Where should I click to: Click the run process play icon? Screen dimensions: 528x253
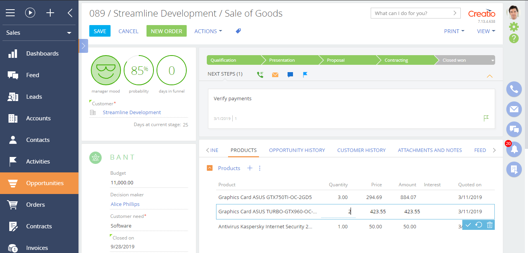pos(30,13)
